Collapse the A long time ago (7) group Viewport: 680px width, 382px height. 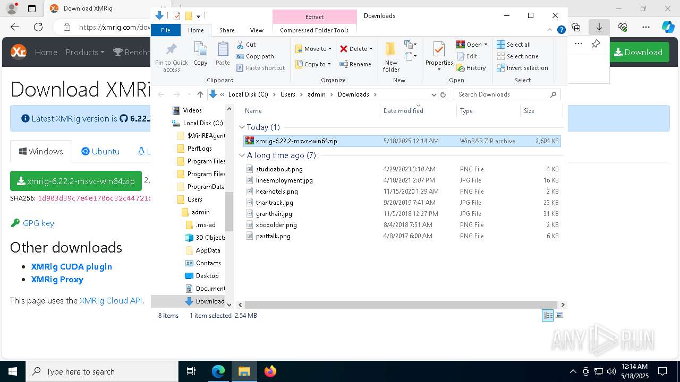pyautogui.click(x=242, y=155)
